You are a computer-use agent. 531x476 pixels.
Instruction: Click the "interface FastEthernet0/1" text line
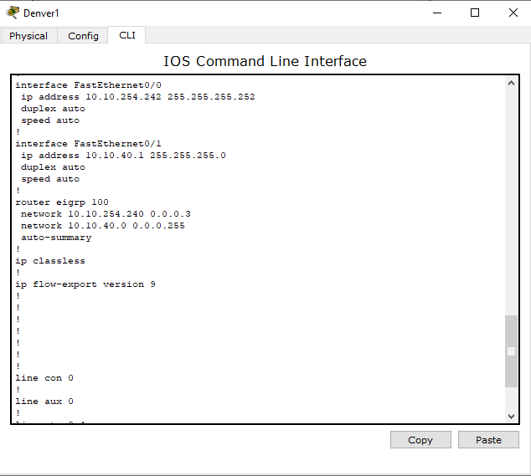(88, 144)
